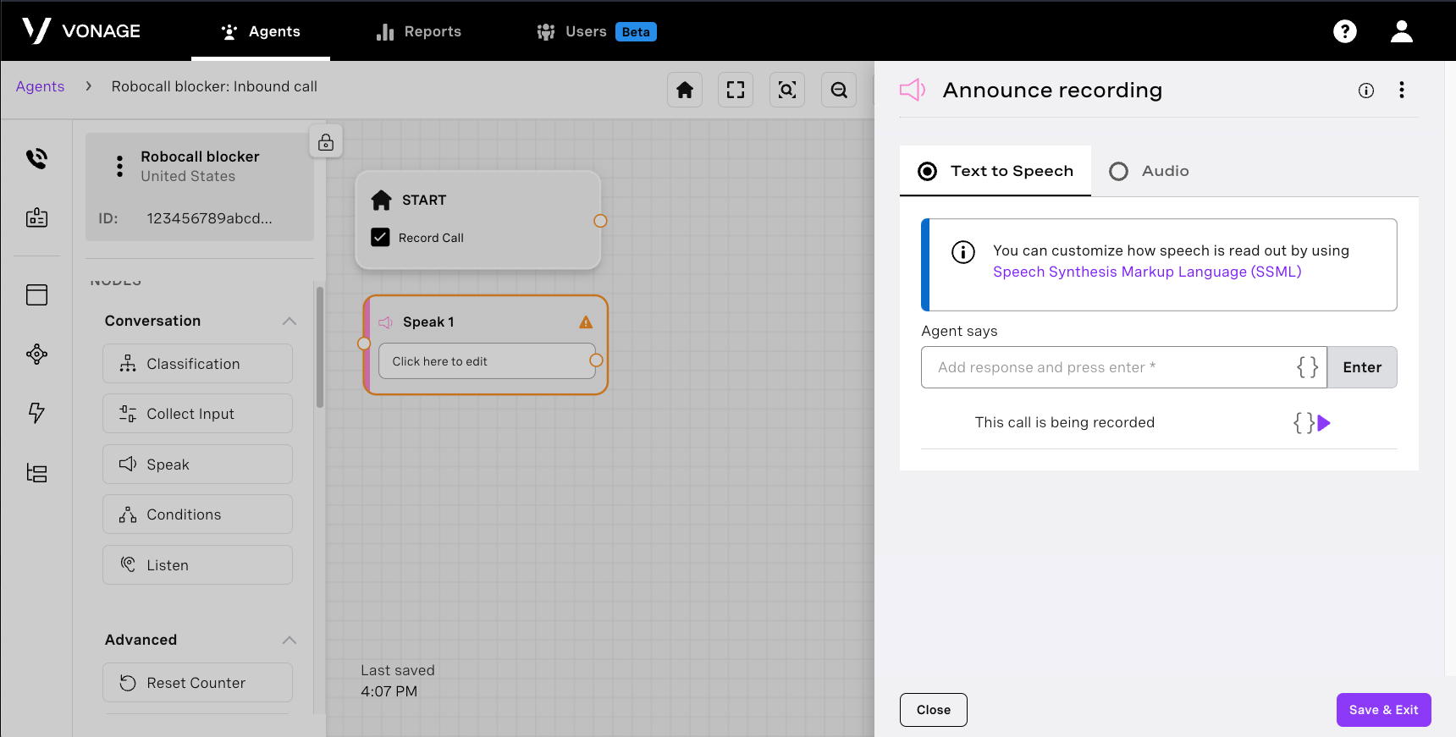Collapse the Conversation section
The height and width of the screenshot is (737, 1456).
[x=290, y=321]
